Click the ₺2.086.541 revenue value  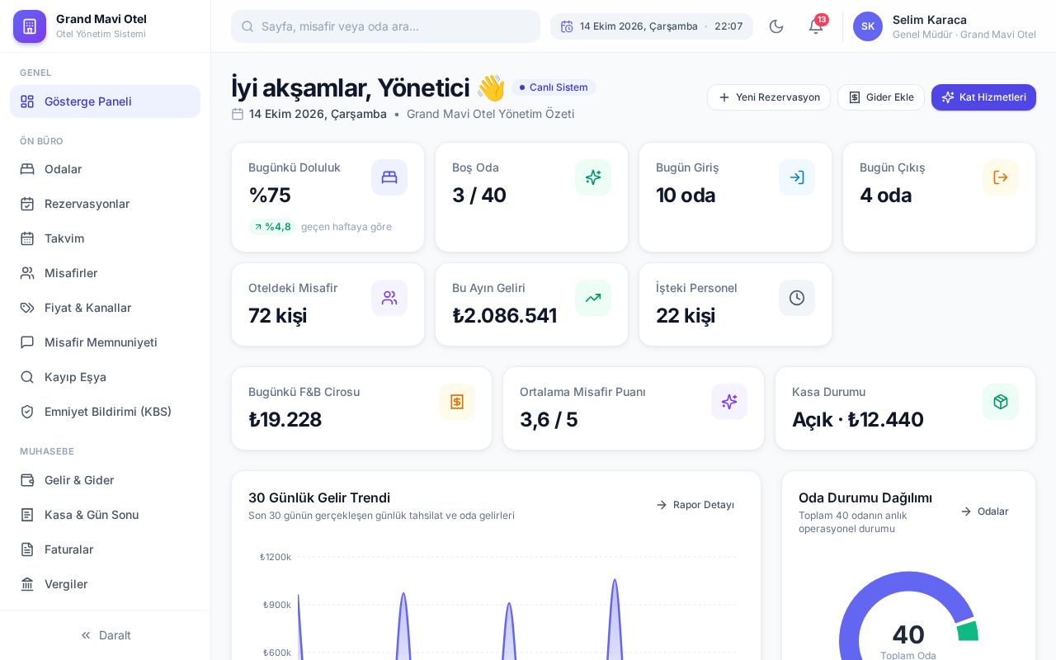(504, 315)
